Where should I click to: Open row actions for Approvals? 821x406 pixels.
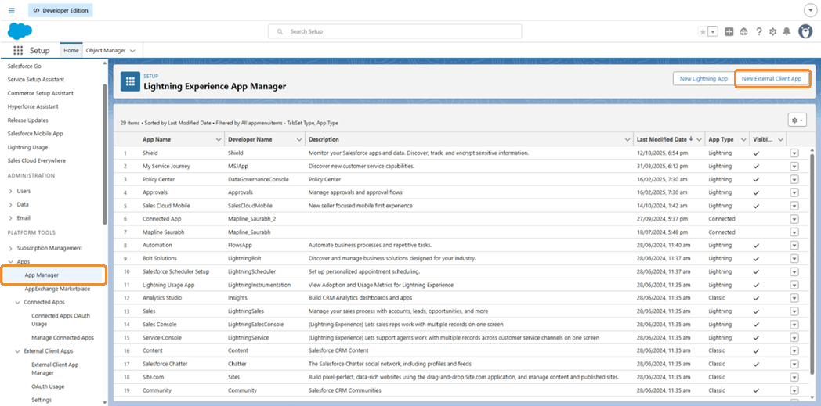pyautogui.click(x=794, y=192)
